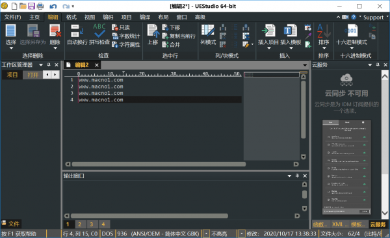Move selected line up with 上移
390x238 pixels.
point(153,34)
